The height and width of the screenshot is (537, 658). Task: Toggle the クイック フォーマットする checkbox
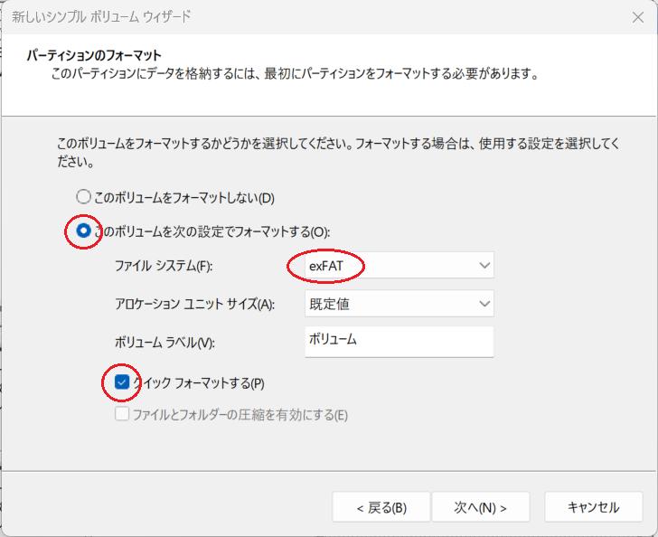point(122,382)
